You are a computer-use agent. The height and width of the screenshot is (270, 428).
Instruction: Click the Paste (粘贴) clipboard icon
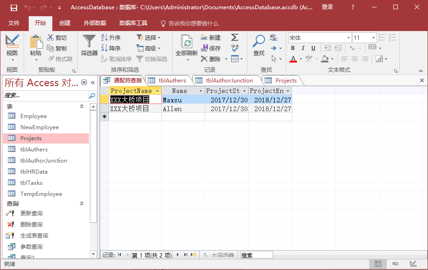(x=36, y=42)
